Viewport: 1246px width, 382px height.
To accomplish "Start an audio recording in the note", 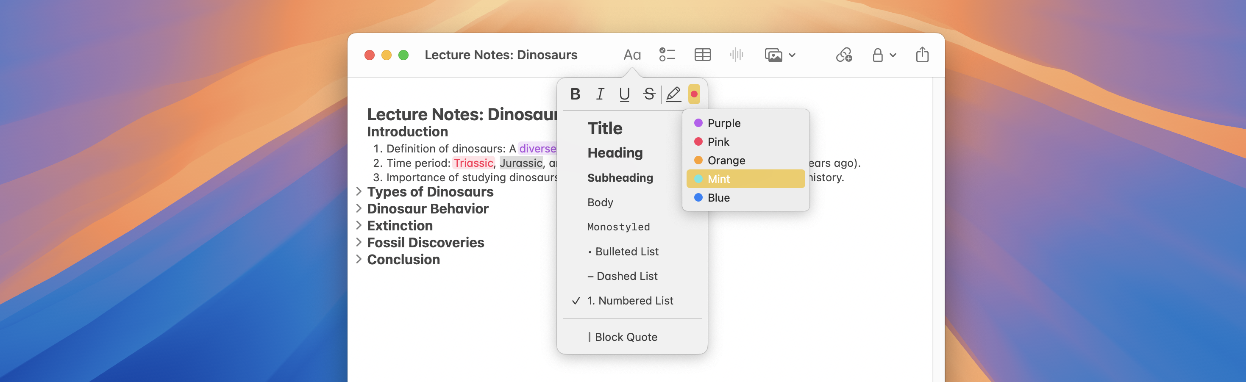I will point(736,55).
